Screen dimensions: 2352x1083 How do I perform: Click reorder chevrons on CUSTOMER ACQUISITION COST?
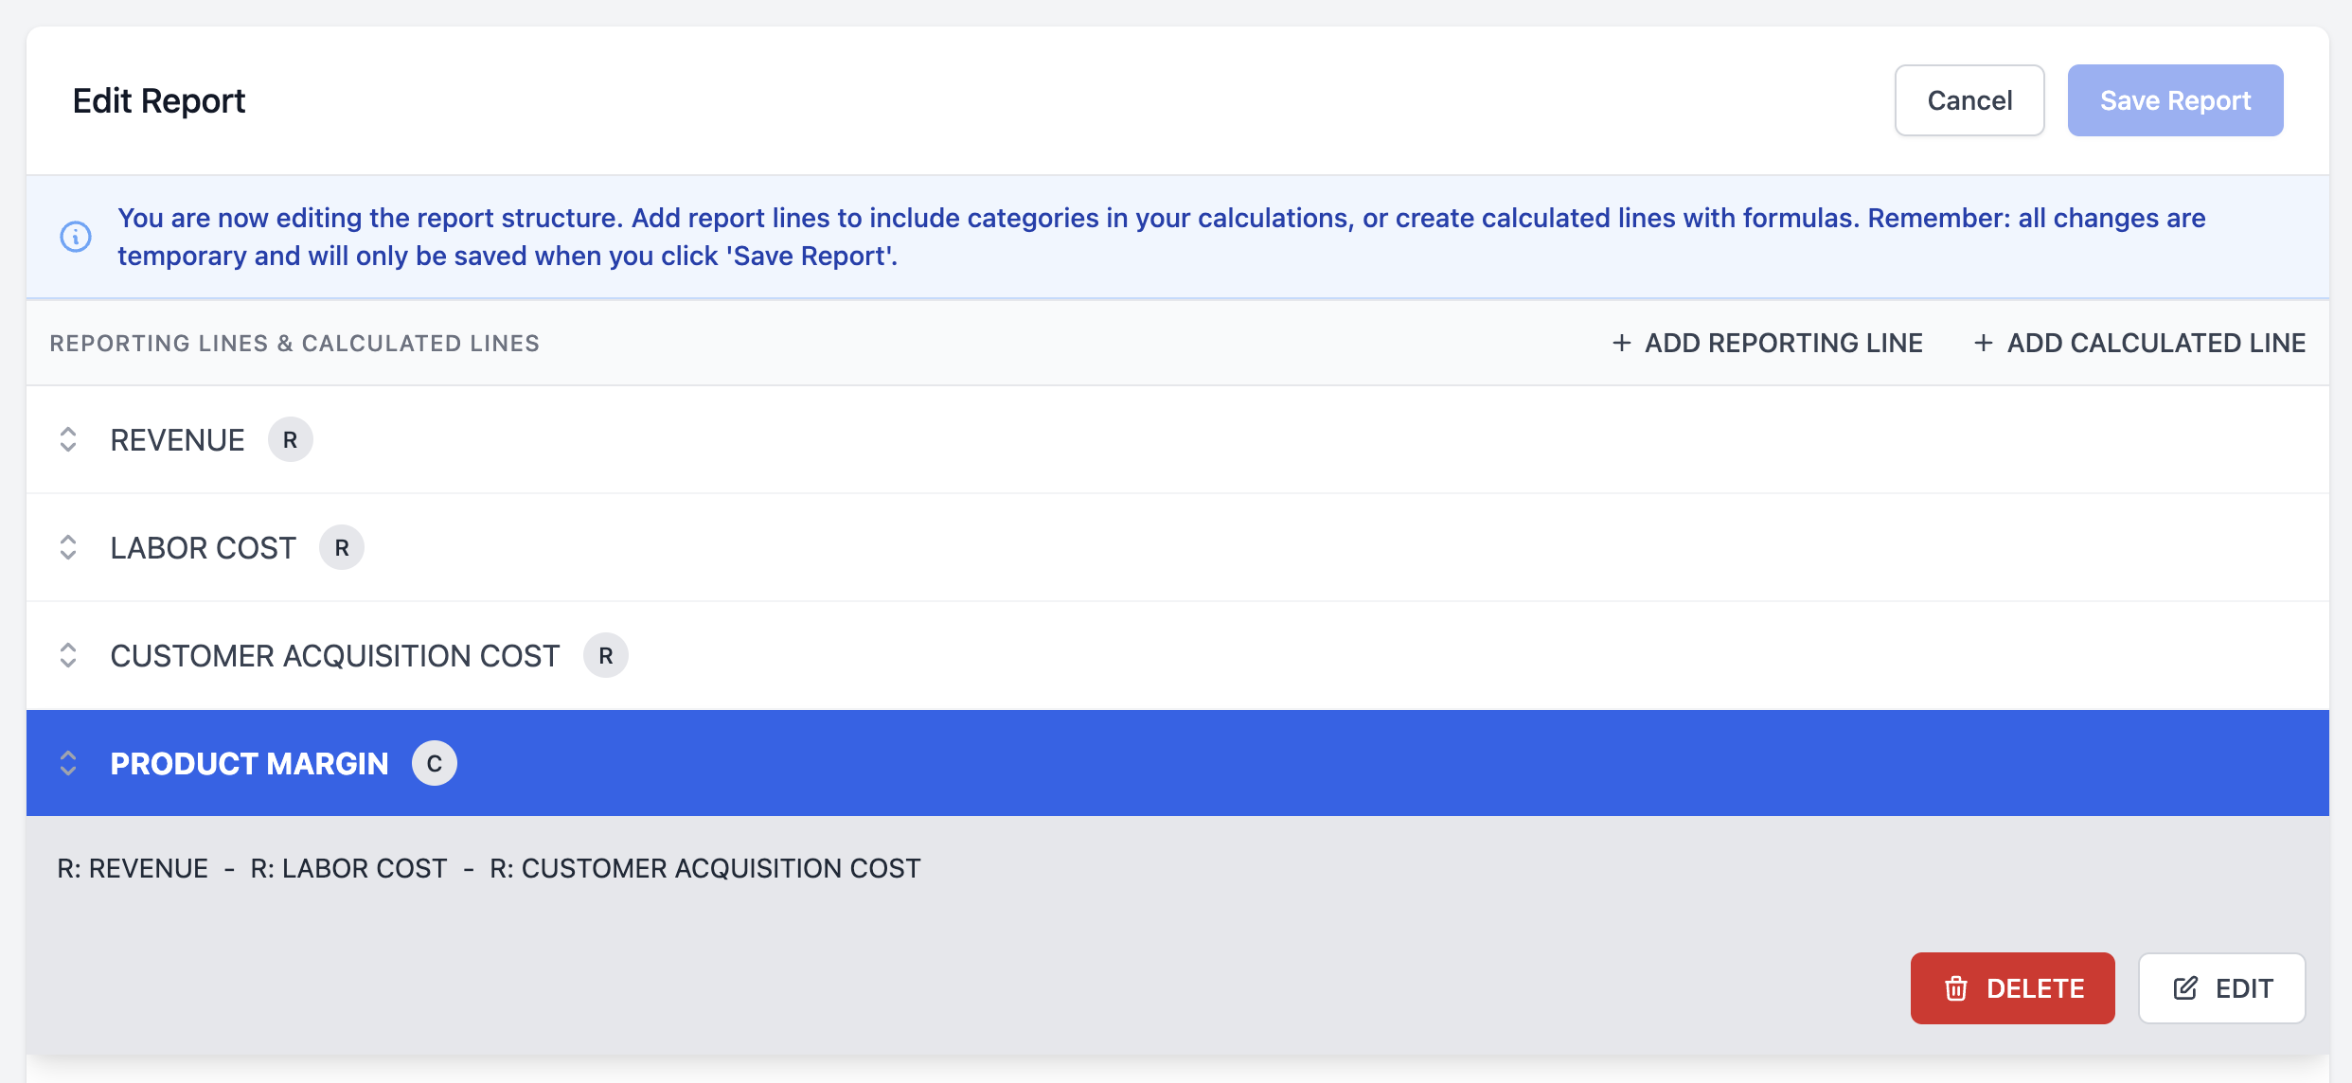[x=68, y=656]
